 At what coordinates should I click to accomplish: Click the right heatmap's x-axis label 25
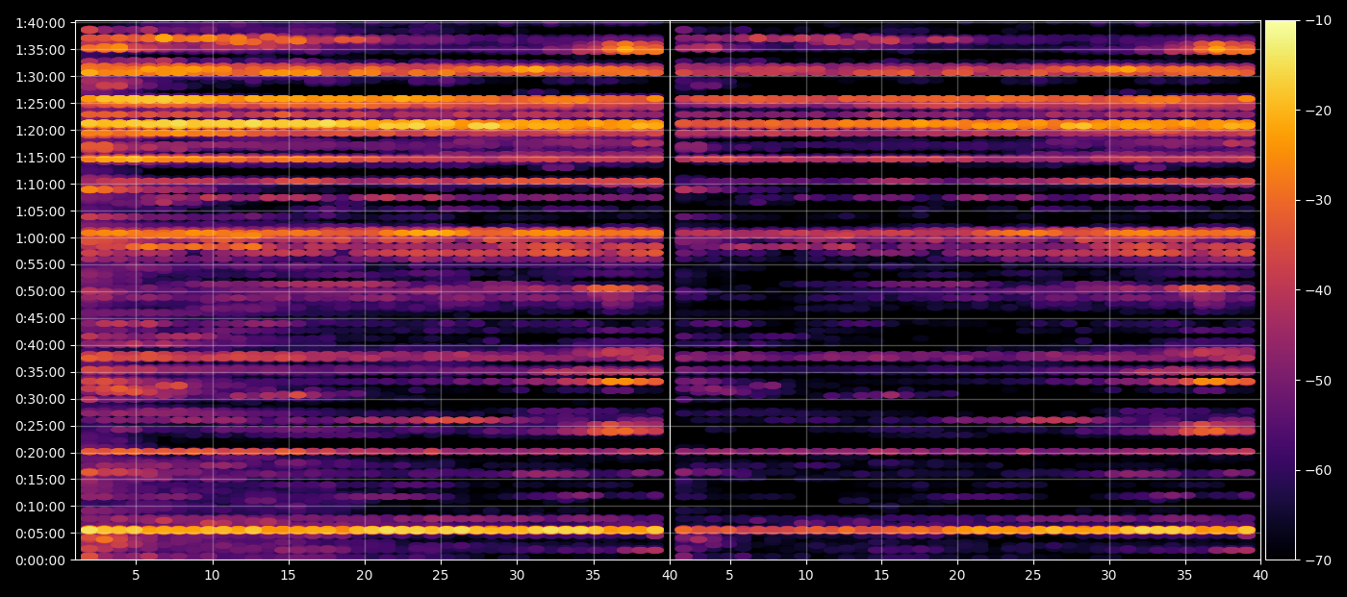1033,575
